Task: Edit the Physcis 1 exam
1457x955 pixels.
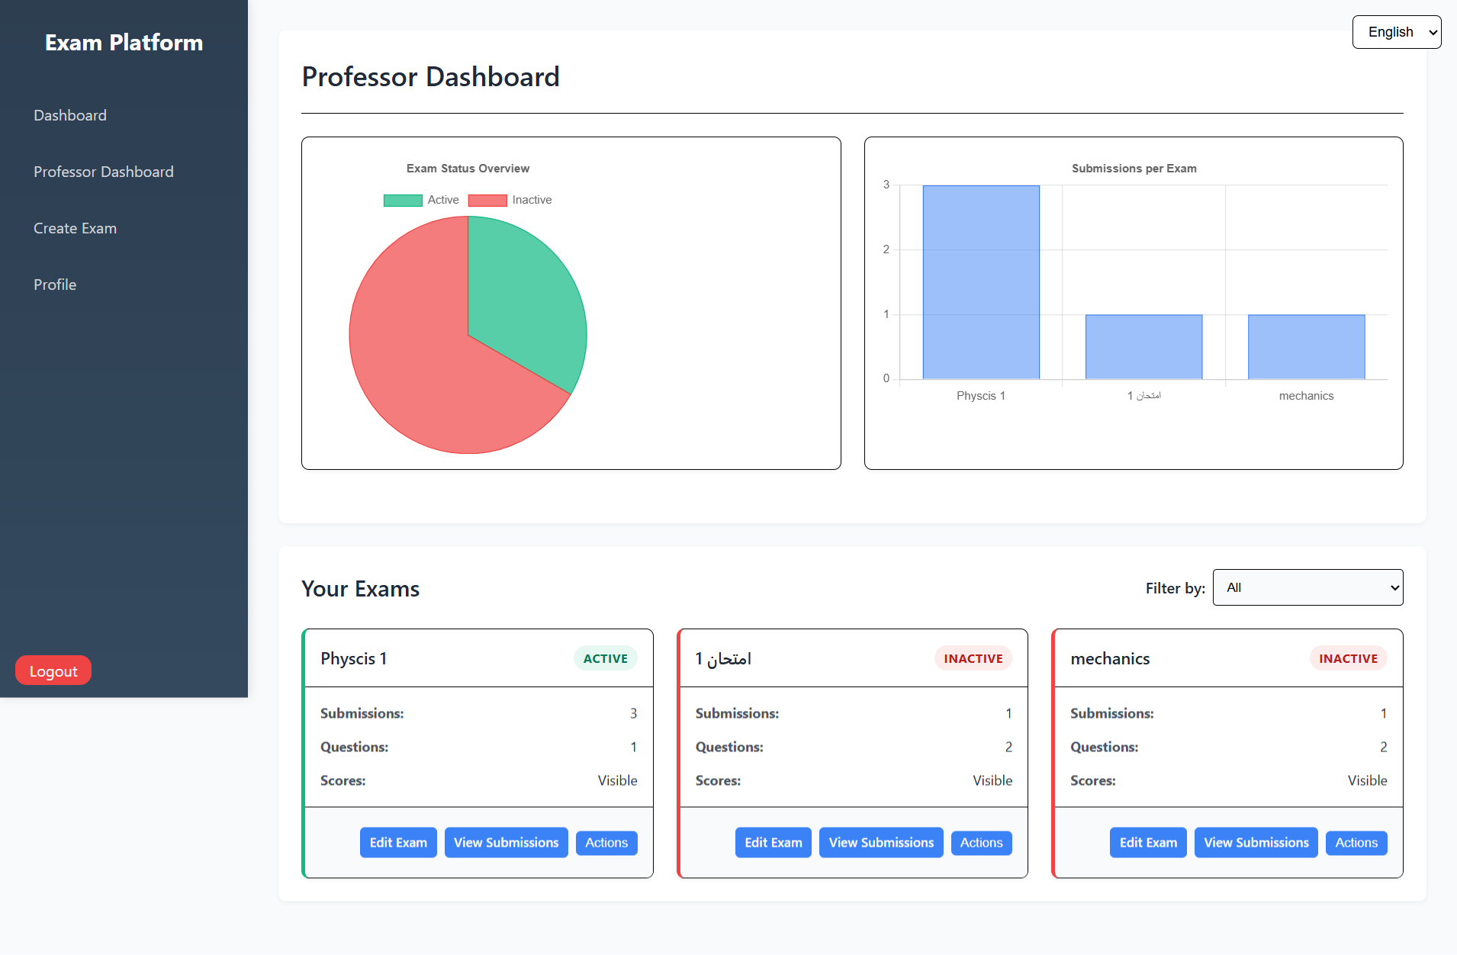Action: coord(397,842)
